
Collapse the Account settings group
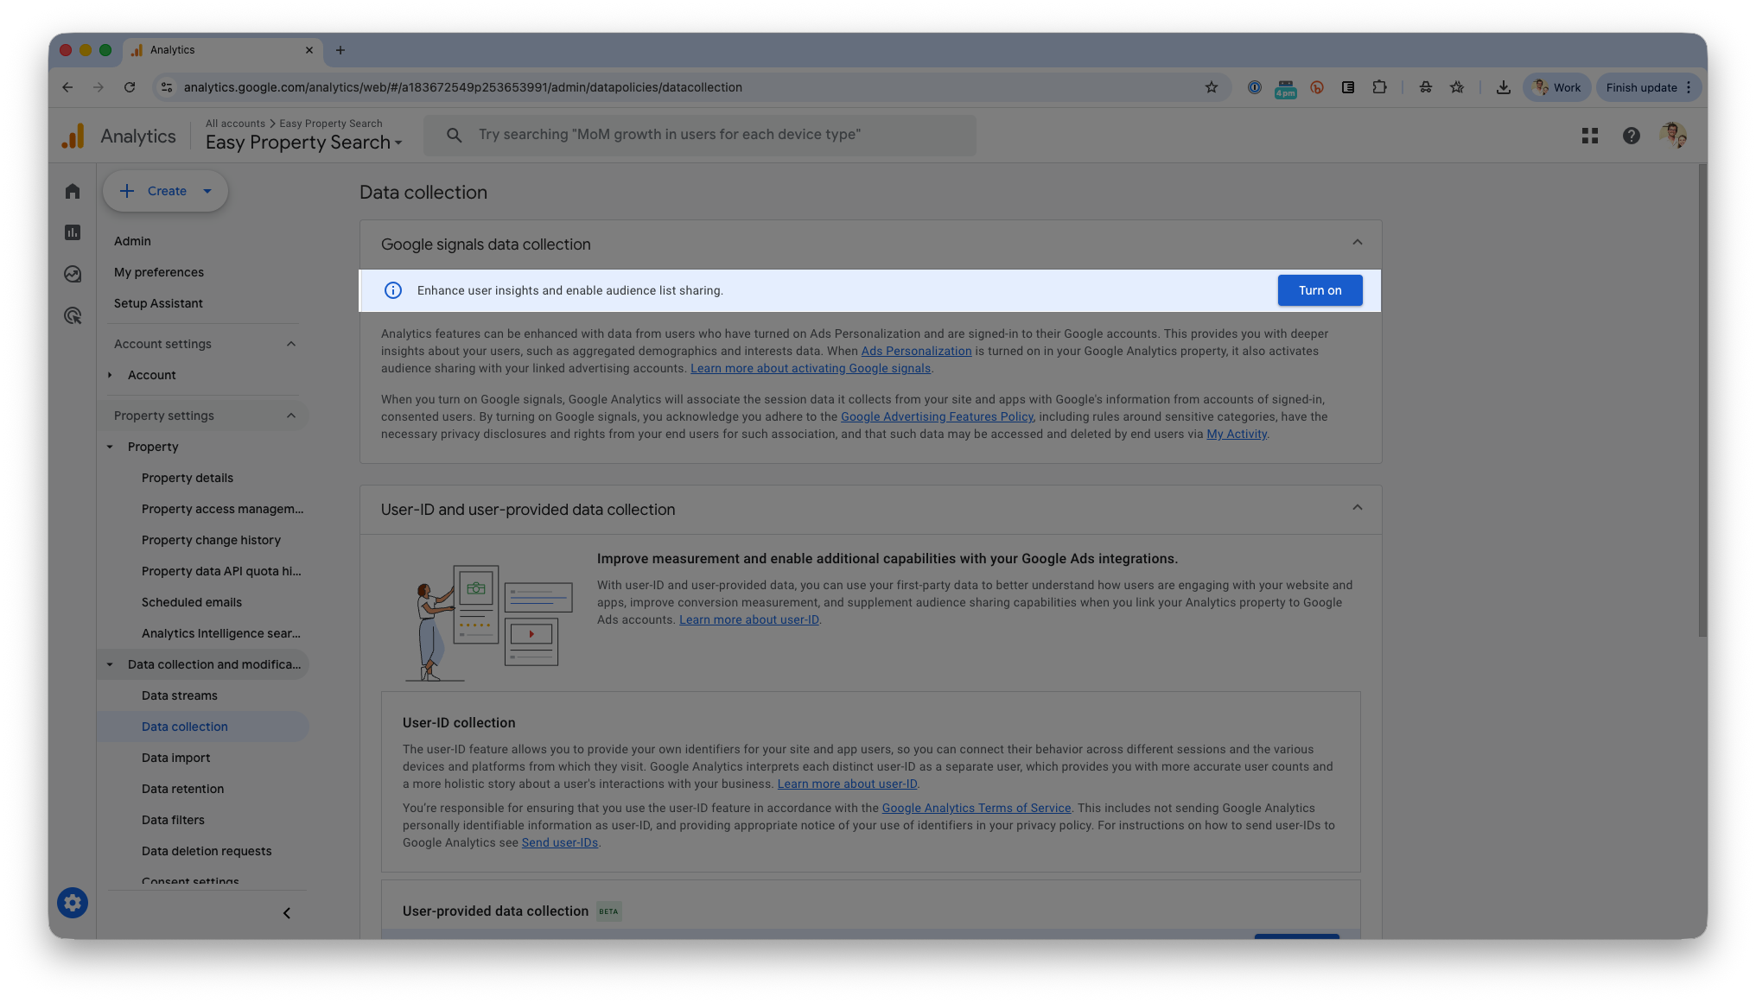[x=291, y=344]
